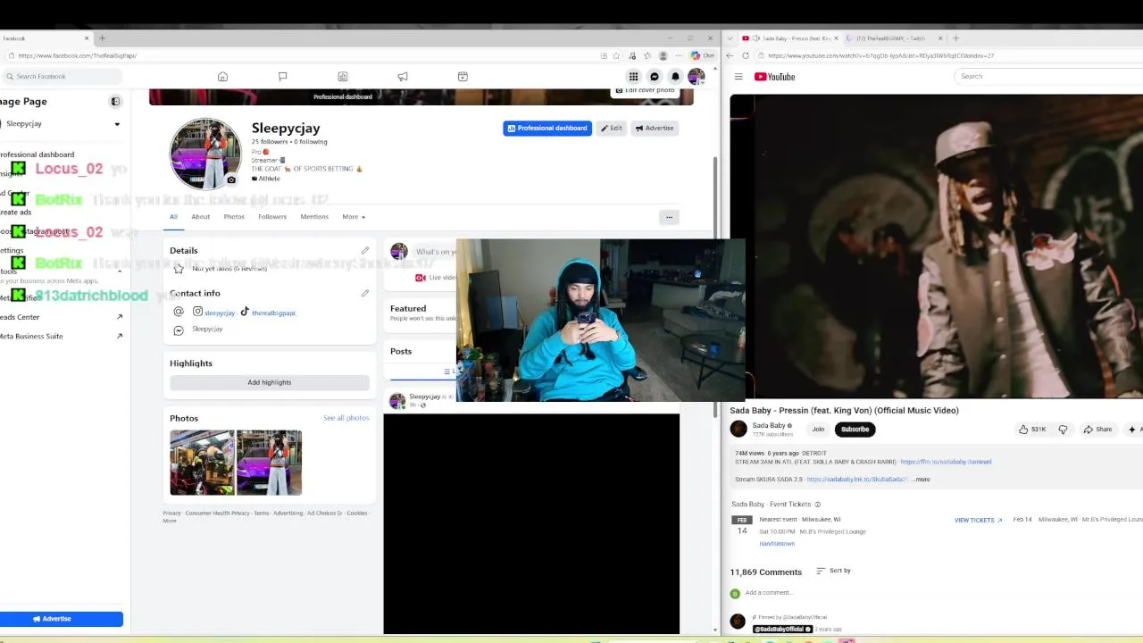Image resolution: width=1143 pixels, height=643 pixels.
Task: Open Facebook account profile avatar menu
Action: pos(696,77)
